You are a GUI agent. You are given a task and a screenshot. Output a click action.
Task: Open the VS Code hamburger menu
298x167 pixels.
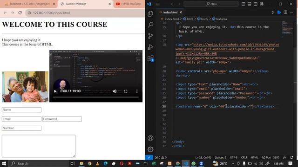point(157,4)
